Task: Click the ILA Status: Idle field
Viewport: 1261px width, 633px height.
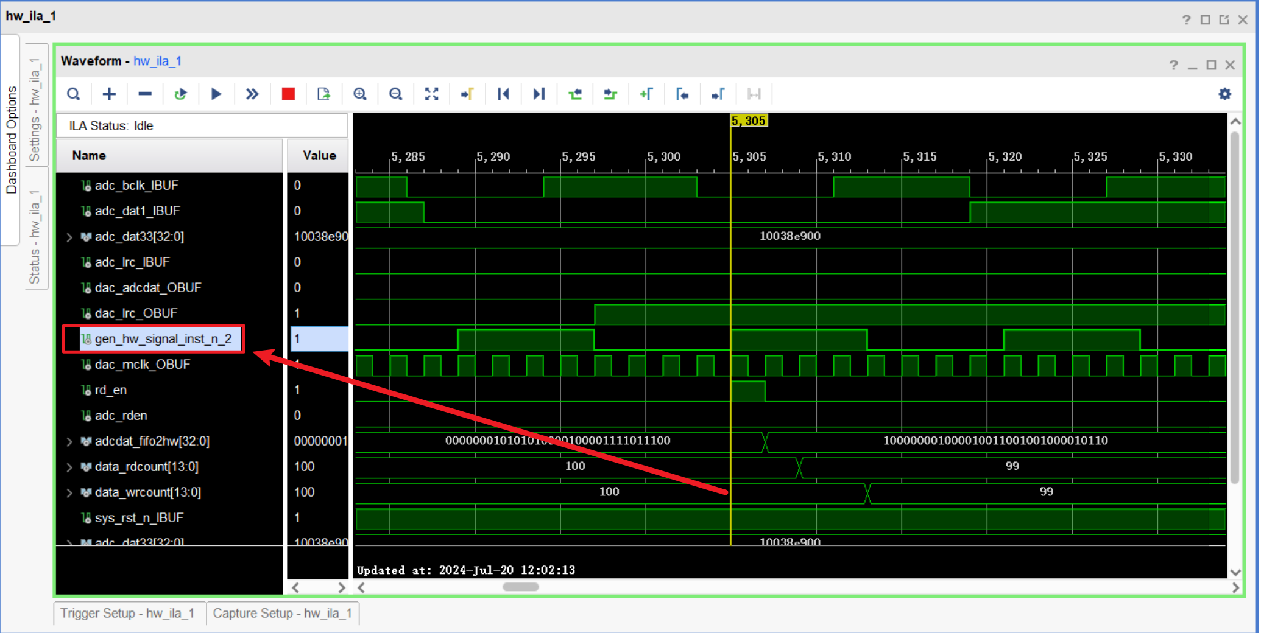Action: click(x=202, y=126)
